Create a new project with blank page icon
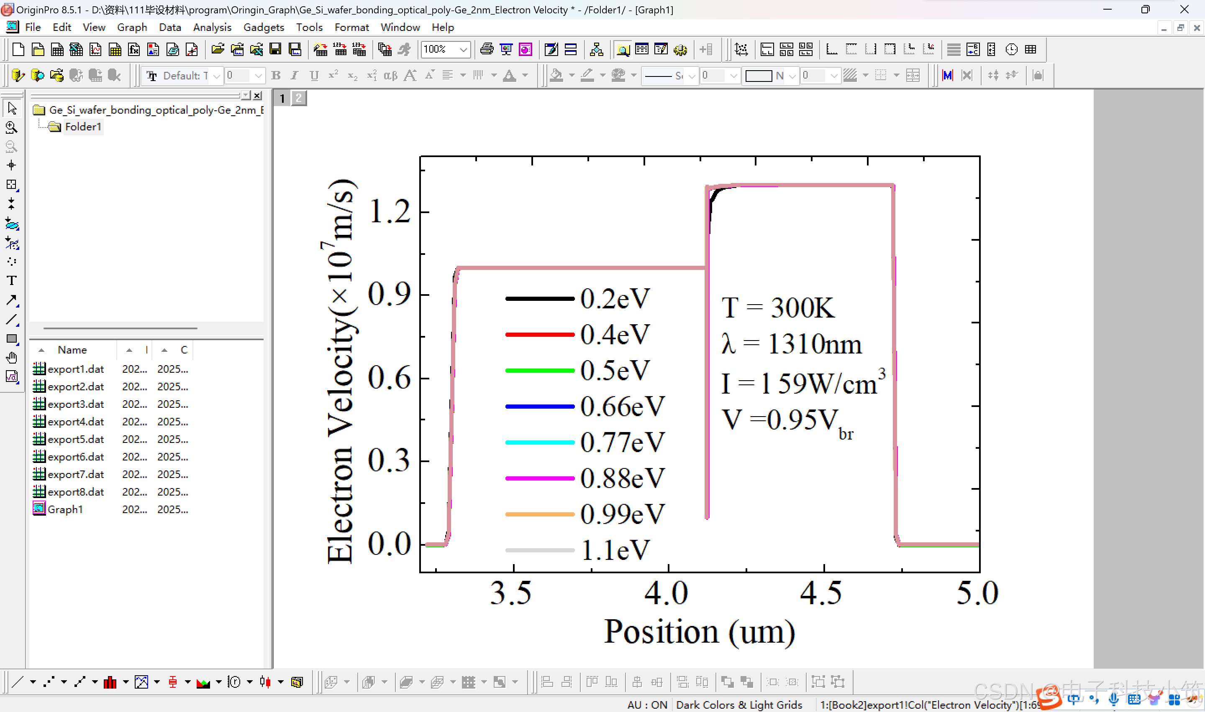 (x=18, y=49)
